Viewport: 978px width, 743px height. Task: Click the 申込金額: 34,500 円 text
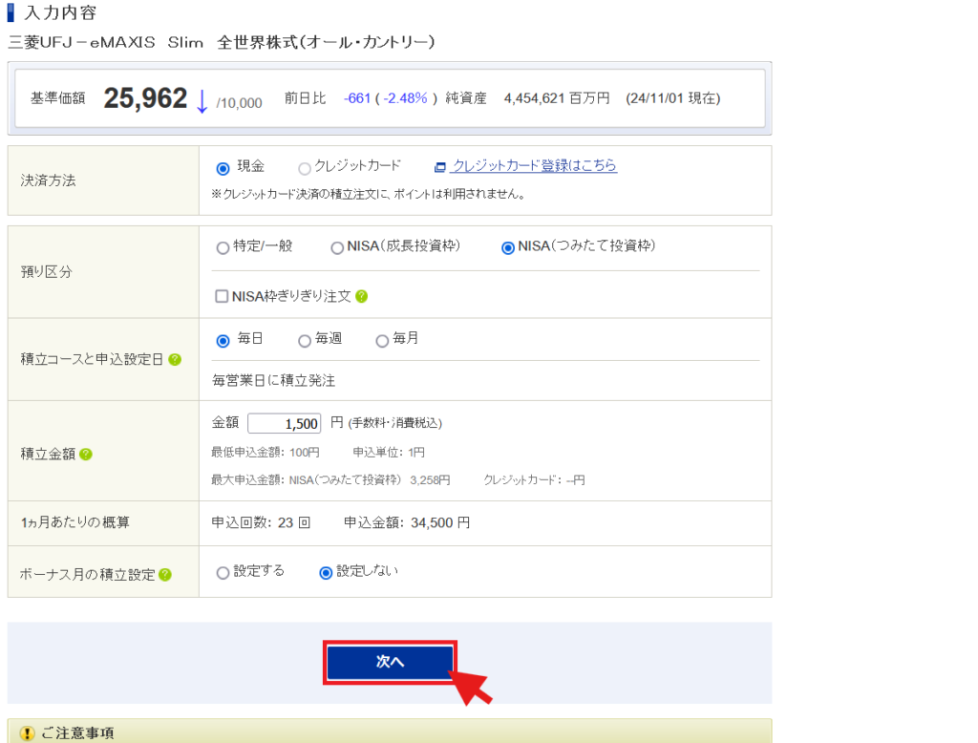(407, 522)
